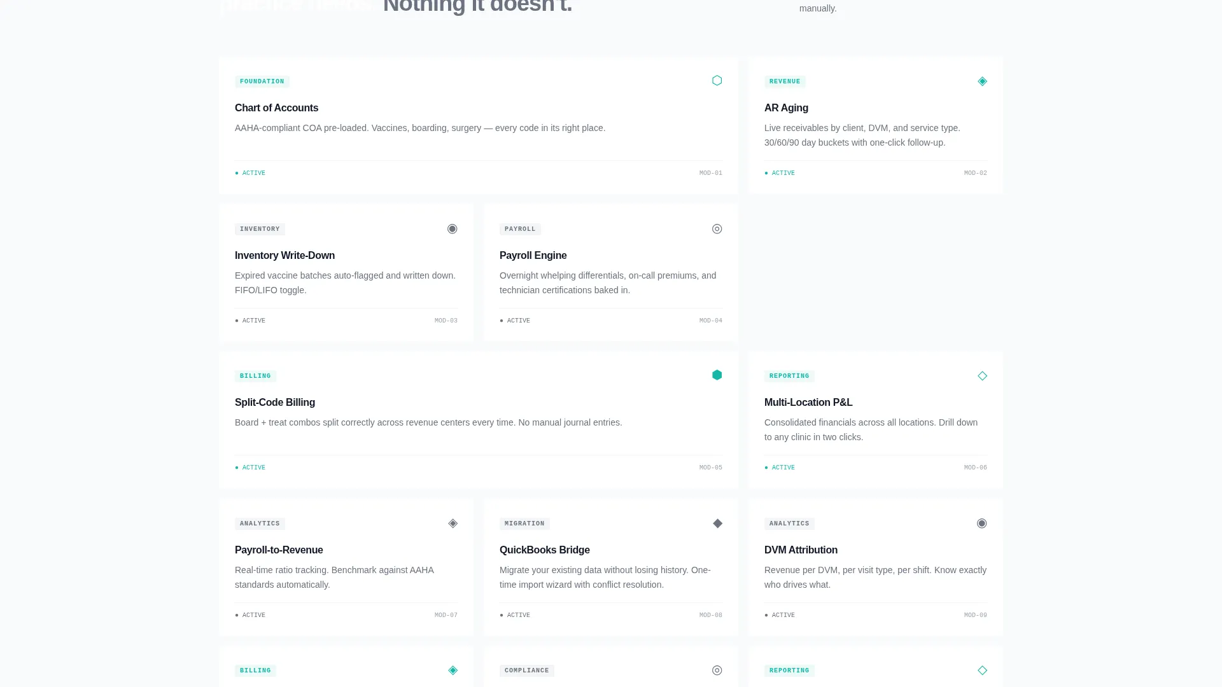Screen dimensions: 1222x687
Task: Open the Chart of Accounts title
Action: (x=276, y=108)
